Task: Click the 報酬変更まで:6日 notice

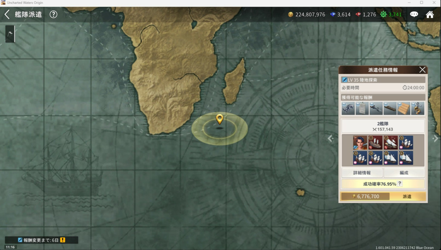Action: [x=41, y=240]
